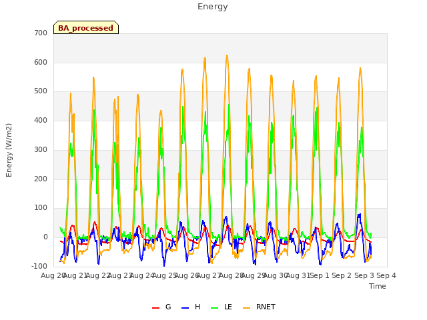Click the 700 y-axis tick label
Viewport: 427px width, 320px height.
[41, 33]
